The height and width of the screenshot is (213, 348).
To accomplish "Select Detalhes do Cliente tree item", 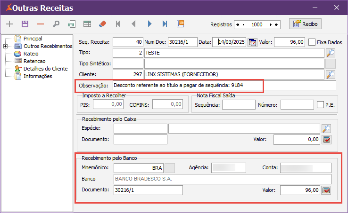I will [45, 69].
